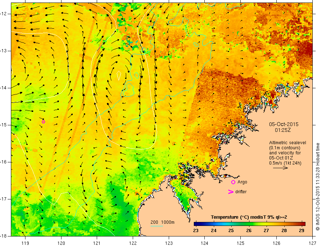The width and height of the screenshot is (320, 247).
Task: Click the temperature colorbar at 26 degrees
Action: (249, 224)
